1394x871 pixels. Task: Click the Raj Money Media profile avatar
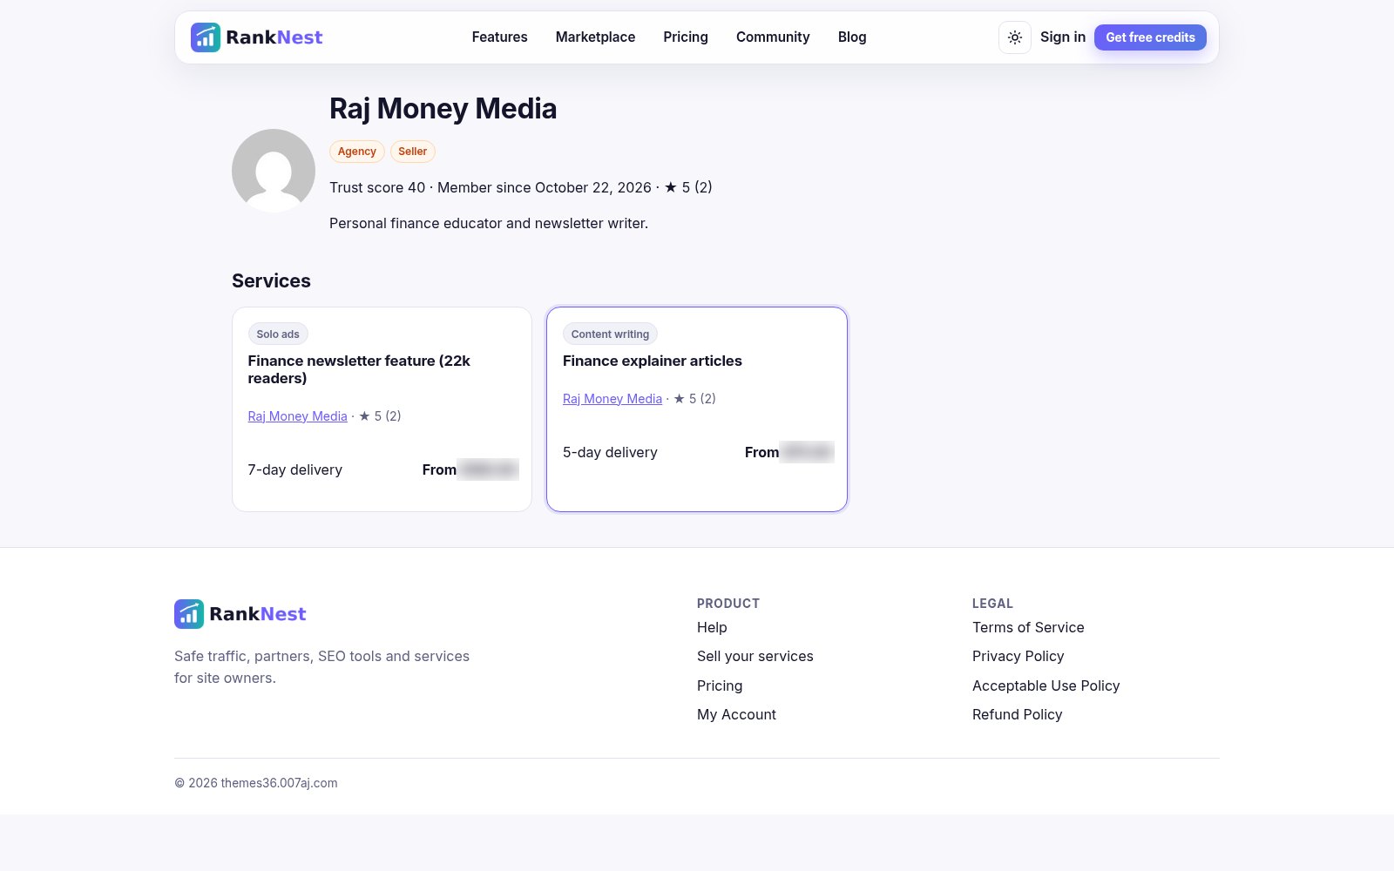(274, 171)
